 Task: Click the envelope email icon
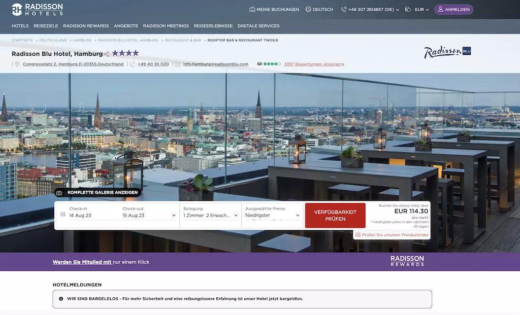(178, 64)
